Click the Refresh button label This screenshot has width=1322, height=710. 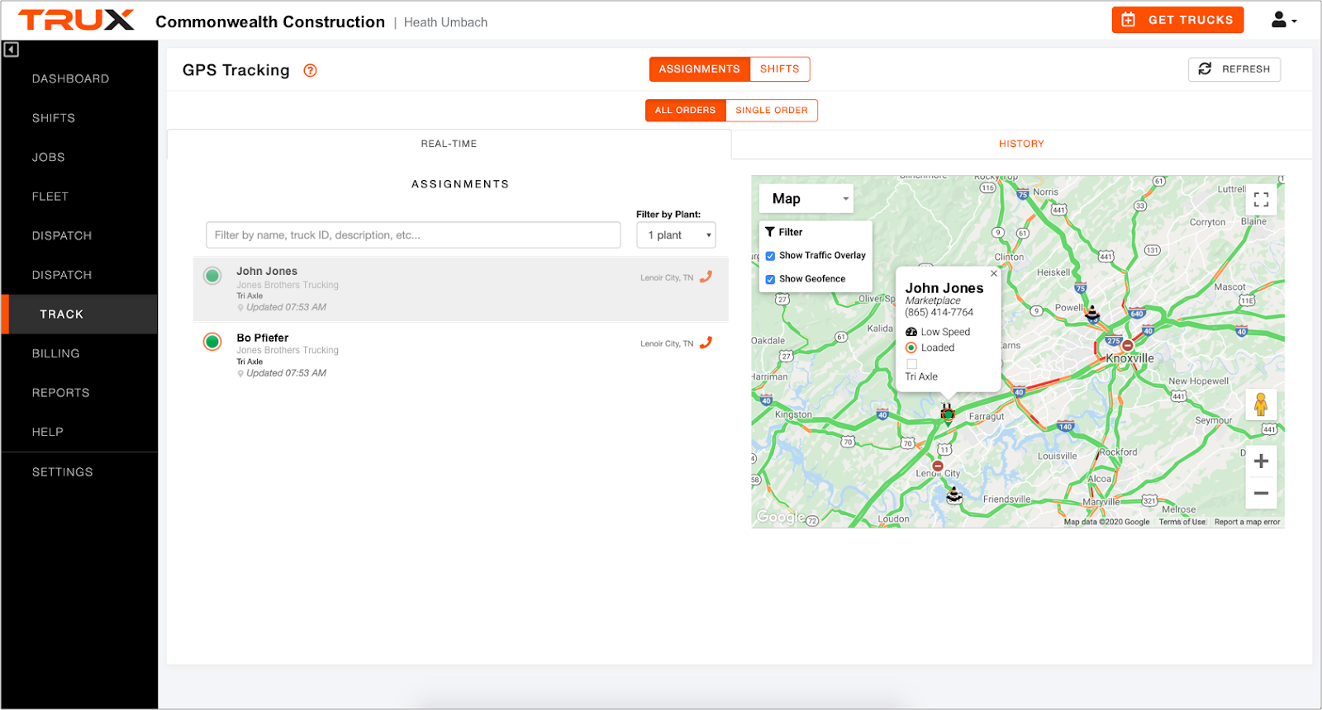(x=1246, y=69)
